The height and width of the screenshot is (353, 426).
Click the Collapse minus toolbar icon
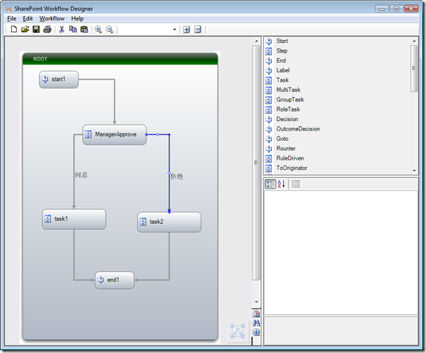(x=198, y=29)
